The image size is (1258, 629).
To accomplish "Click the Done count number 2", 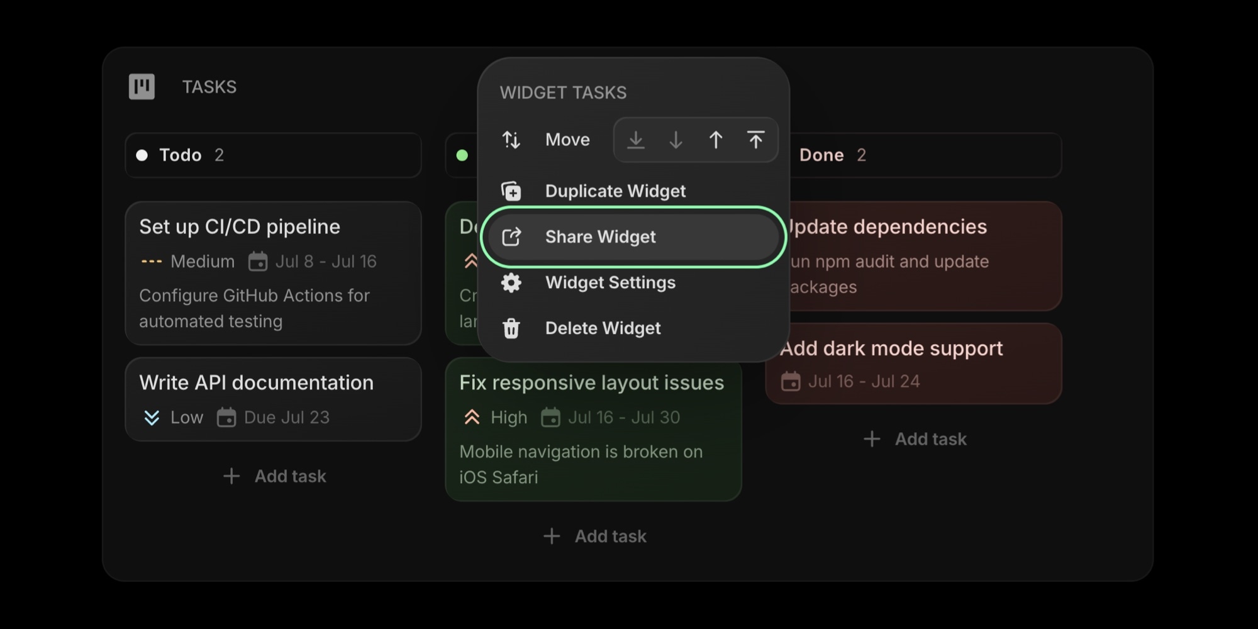I will (x=861, y=155).
